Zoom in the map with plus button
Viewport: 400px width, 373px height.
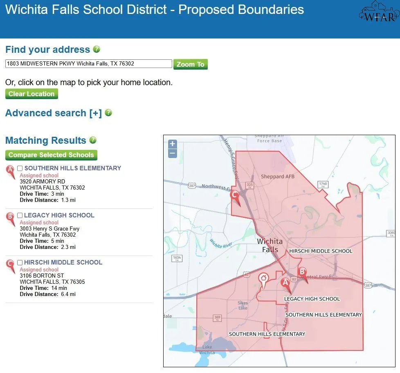173,144
